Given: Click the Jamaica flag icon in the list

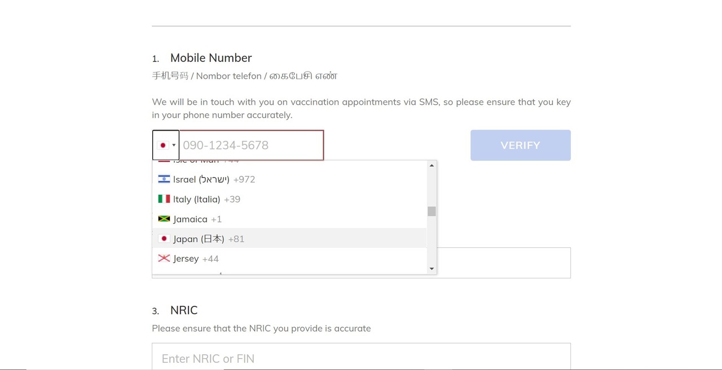Looking at the screenshot, I should point(164,219).
